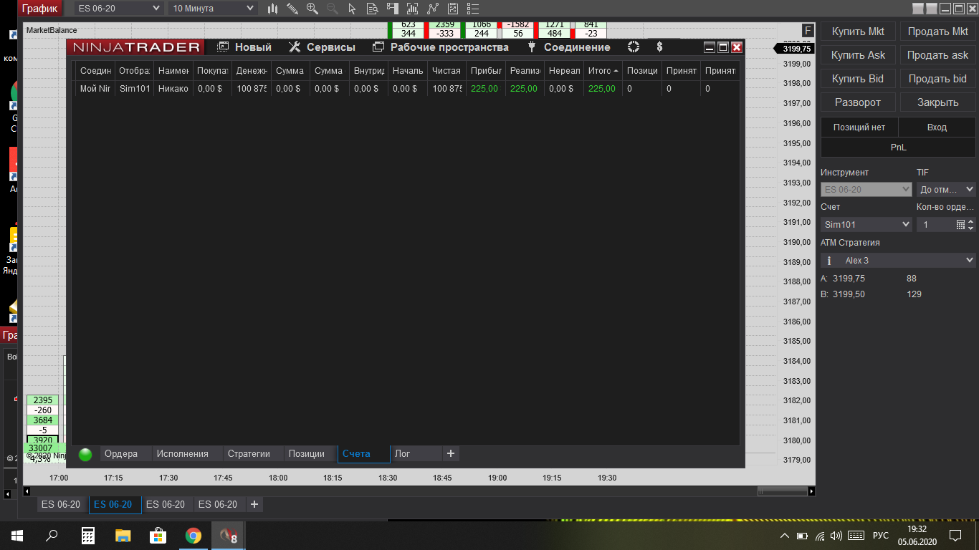This screenshot has height=550, width=979.
Task: Increase order quantity with stepper arrows
Action: pos(971,221)
